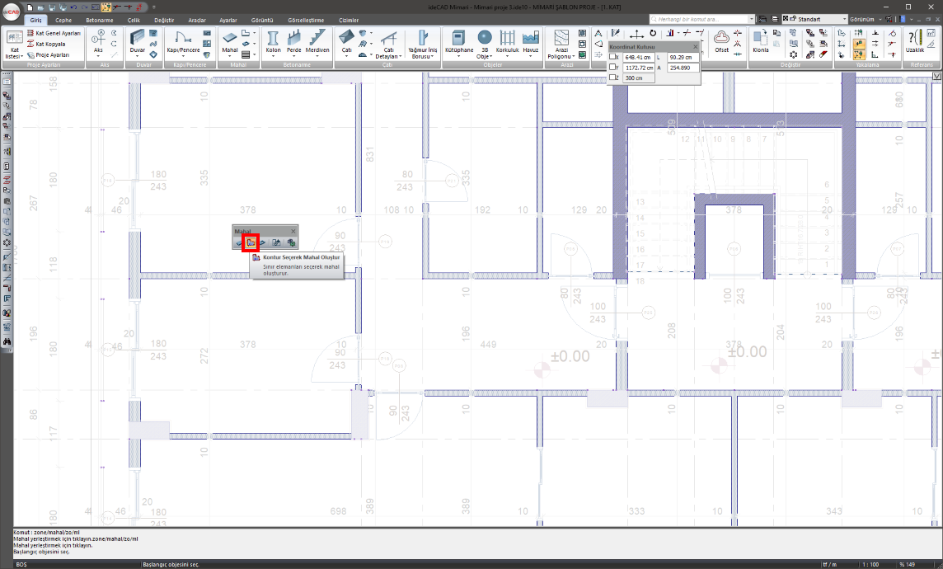
Task: Click the Klonla (clone) icon
Action: tap(760, 40)
